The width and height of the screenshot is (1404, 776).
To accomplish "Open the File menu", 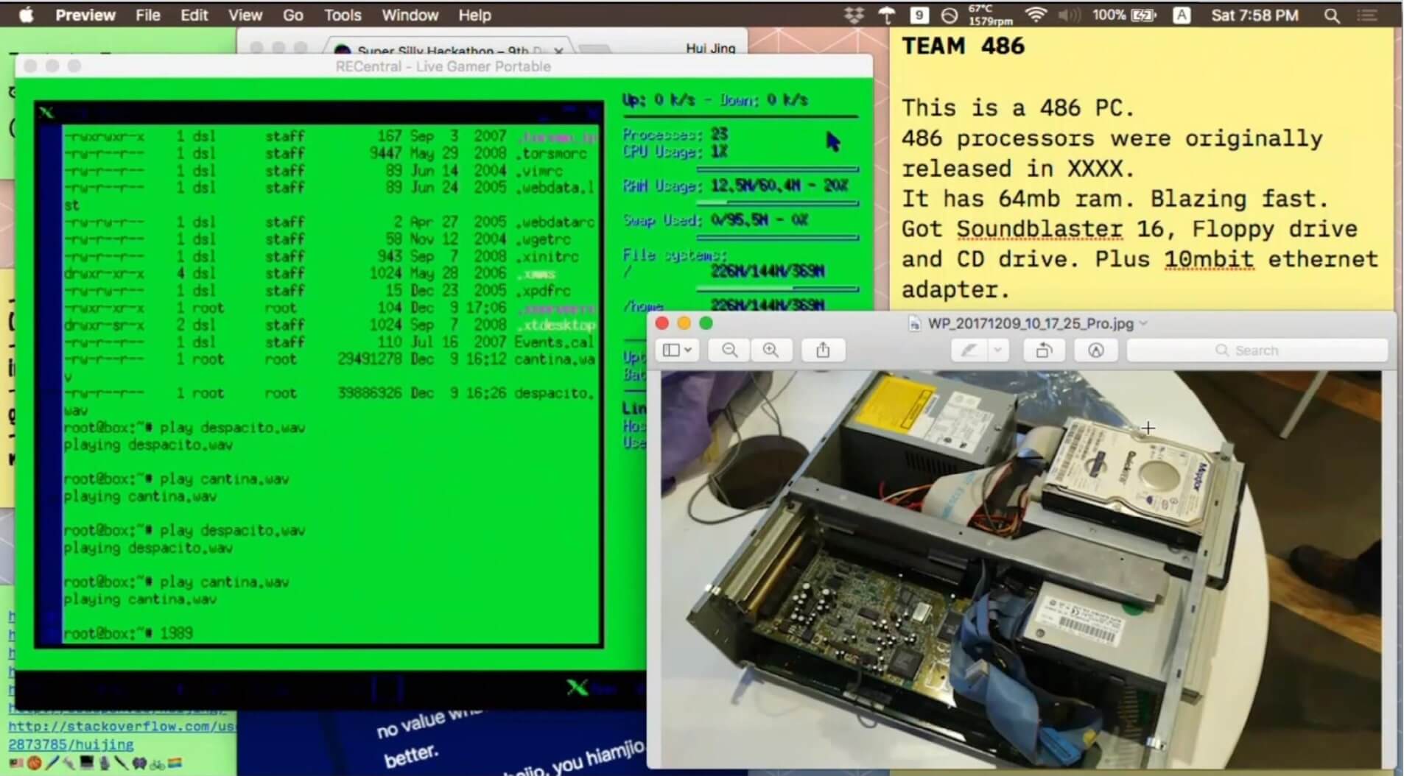I will [148, 15].
